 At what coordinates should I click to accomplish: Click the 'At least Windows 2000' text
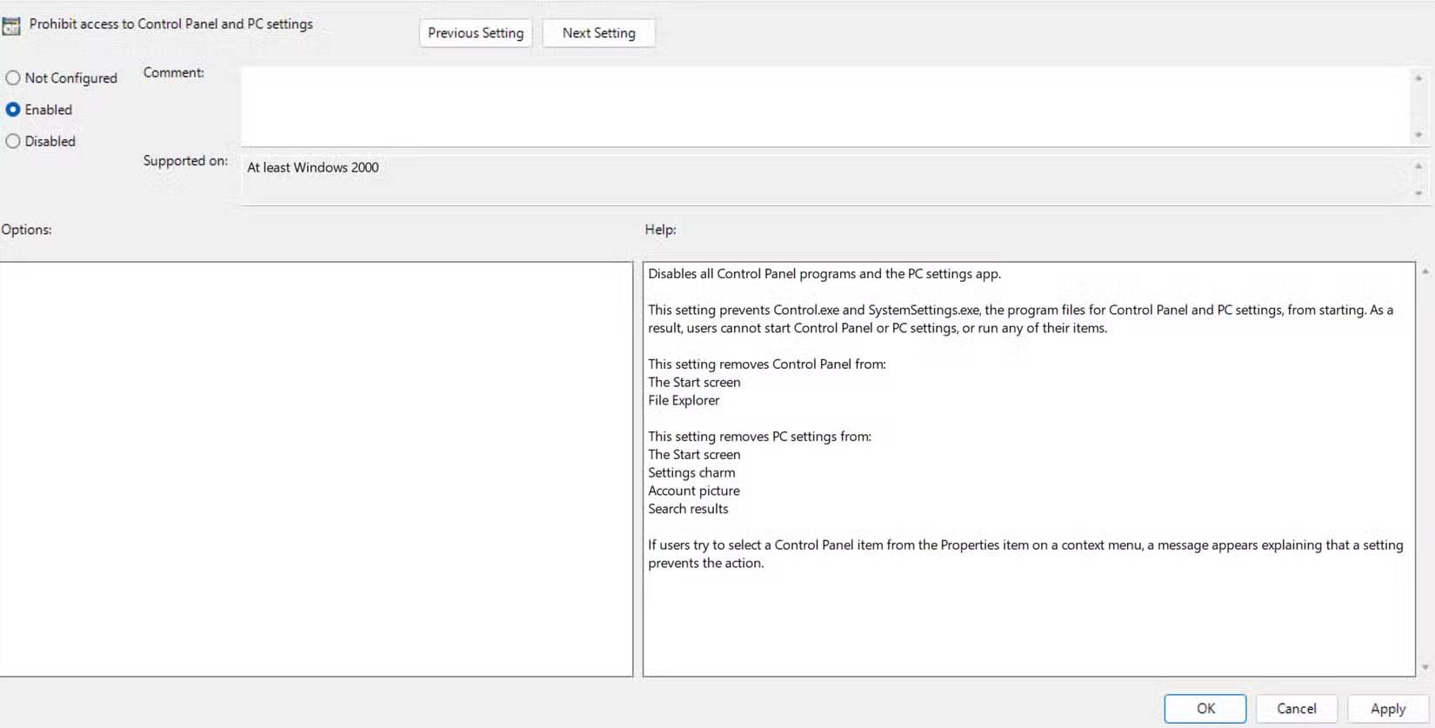[x=313, y=168]
